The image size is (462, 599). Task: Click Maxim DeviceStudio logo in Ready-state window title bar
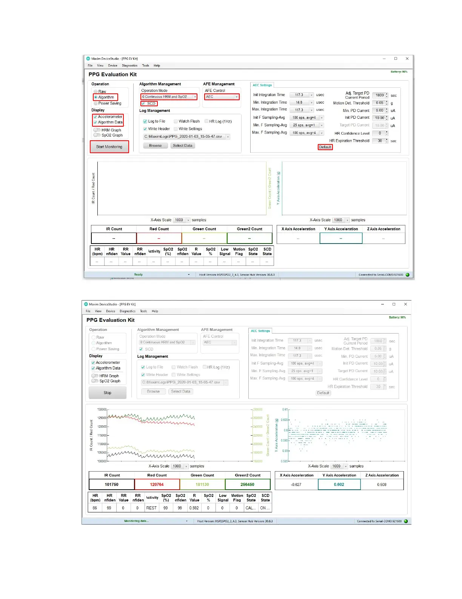pos(88,59)
